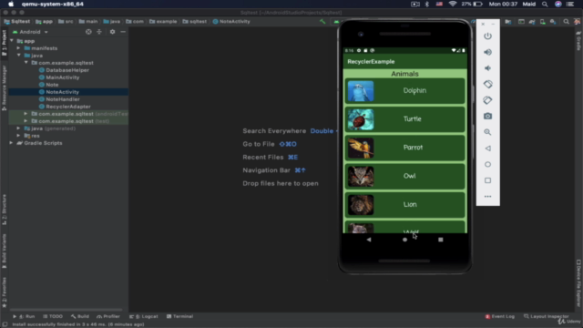
Task: Open the Build Variants side tab
Action: tap(4, 251)
